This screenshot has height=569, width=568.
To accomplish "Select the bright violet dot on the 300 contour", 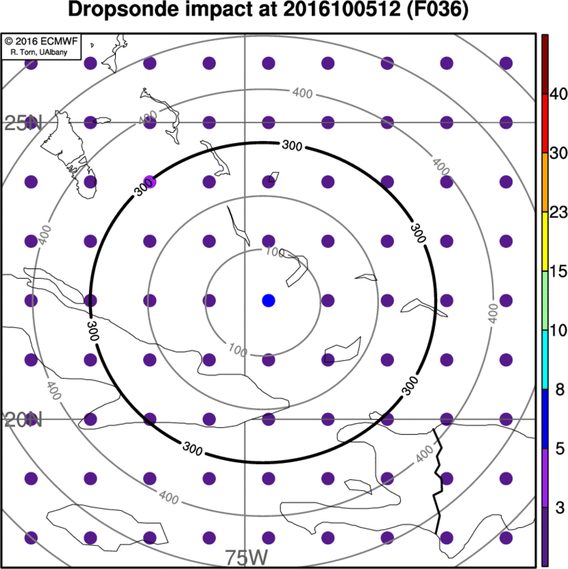I will (150, 182).
